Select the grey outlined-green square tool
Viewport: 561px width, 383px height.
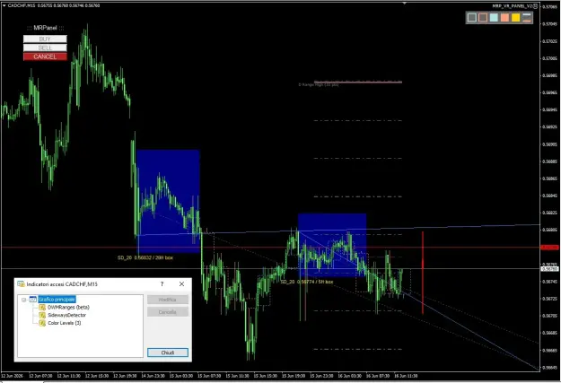click(x=472, y=17)
